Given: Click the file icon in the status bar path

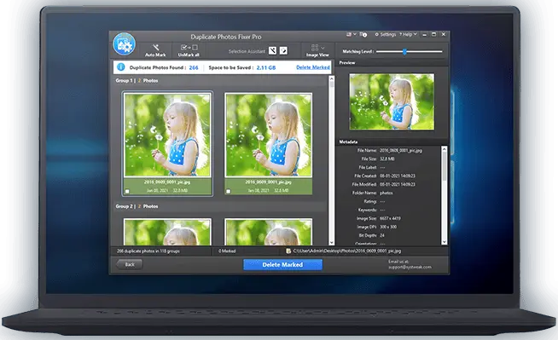Looking at the screenshot, I should (x=288, y=251).
